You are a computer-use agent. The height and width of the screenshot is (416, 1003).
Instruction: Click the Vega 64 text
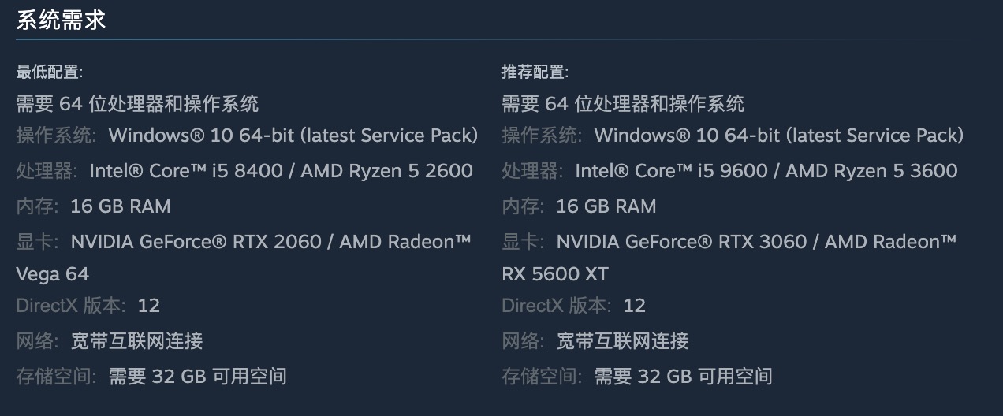[52, 274]
